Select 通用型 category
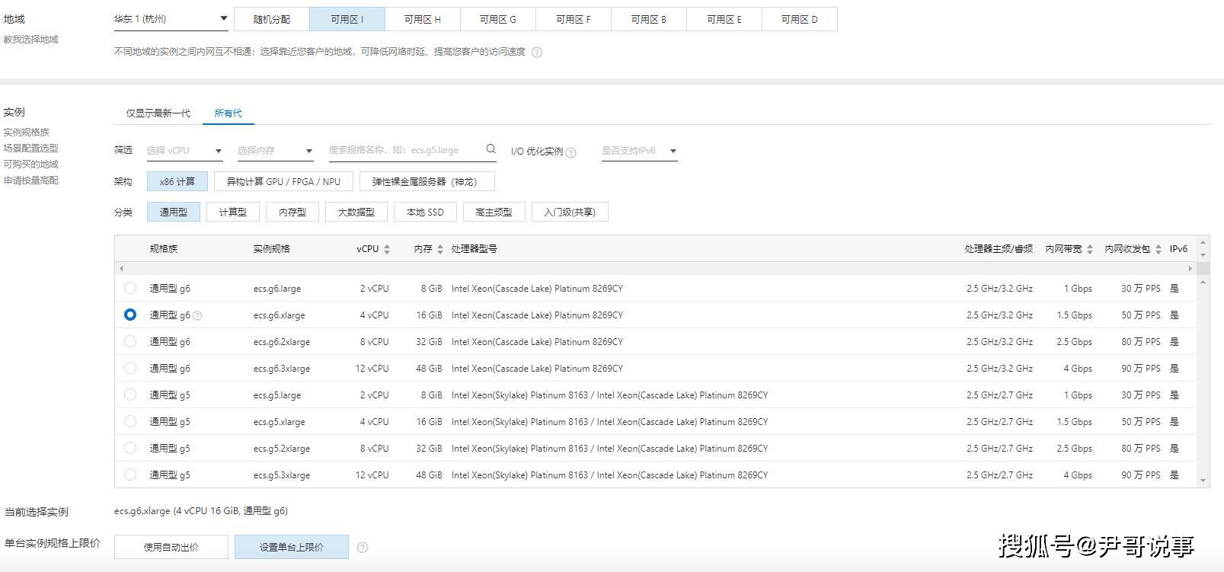The height and width of the screenshot is (572, 1224). click(x=173, y=212)
